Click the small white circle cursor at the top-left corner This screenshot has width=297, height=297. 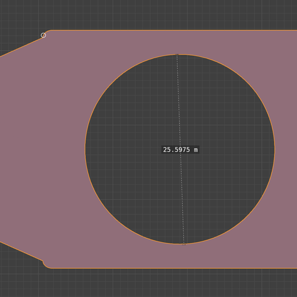43,35
